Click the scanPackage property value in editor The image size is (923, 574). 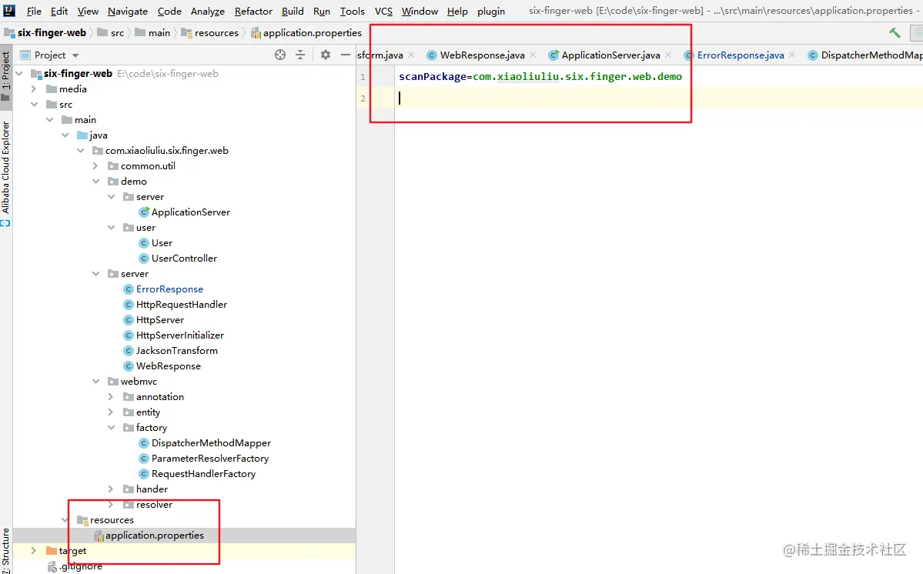(577, 76)
